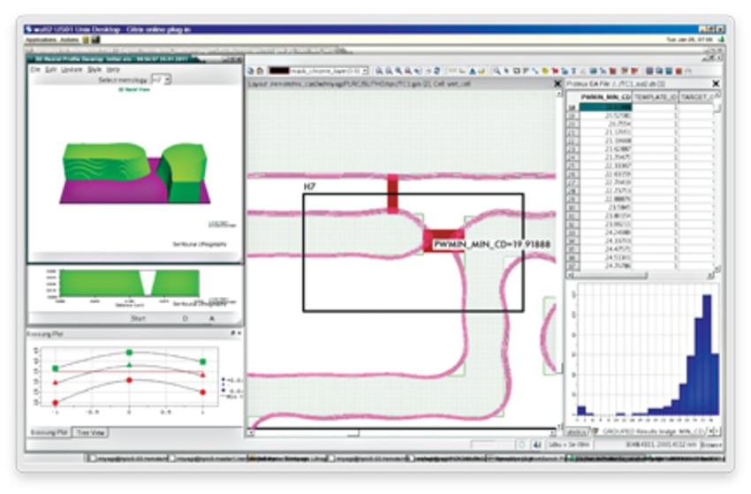The width and height of the screenshot is (751, 494).
Task: Click the first zoom magnifier icon in toolbar
Action: [379, 70]
